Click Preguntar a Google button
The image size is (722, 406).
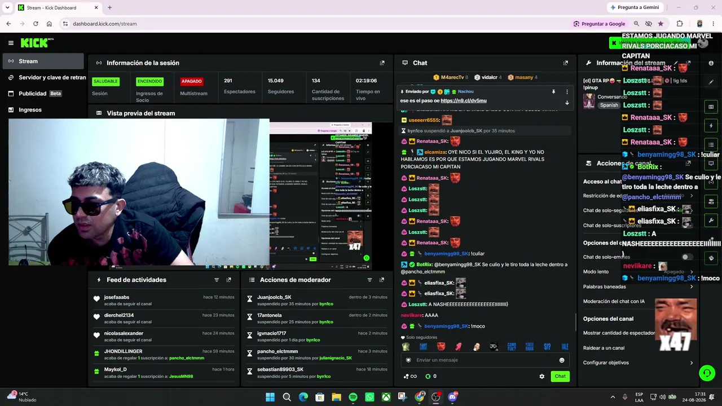599,24
